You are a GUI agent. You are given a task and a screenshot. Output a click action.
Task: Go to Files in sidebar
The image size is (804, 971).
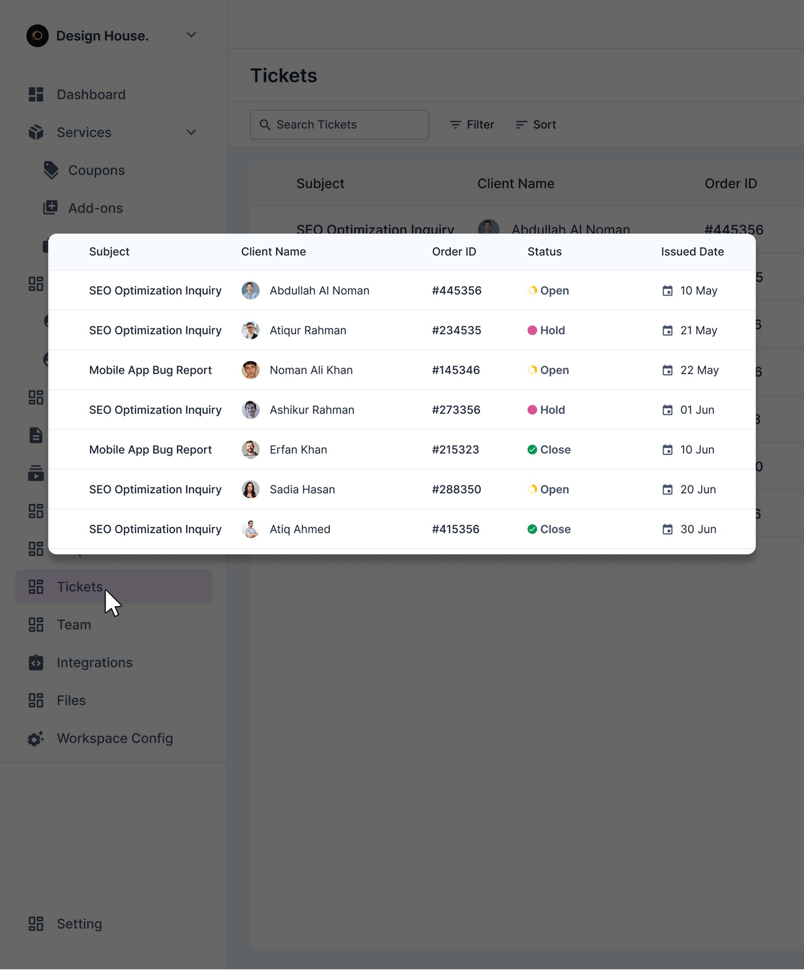click(71, 701)
